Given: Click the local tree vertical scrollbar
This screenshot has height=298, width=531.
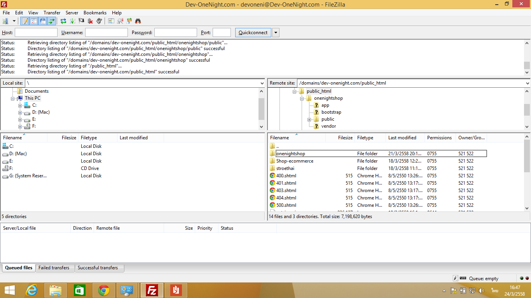Looking at the screenshot, I should point(262,109).
